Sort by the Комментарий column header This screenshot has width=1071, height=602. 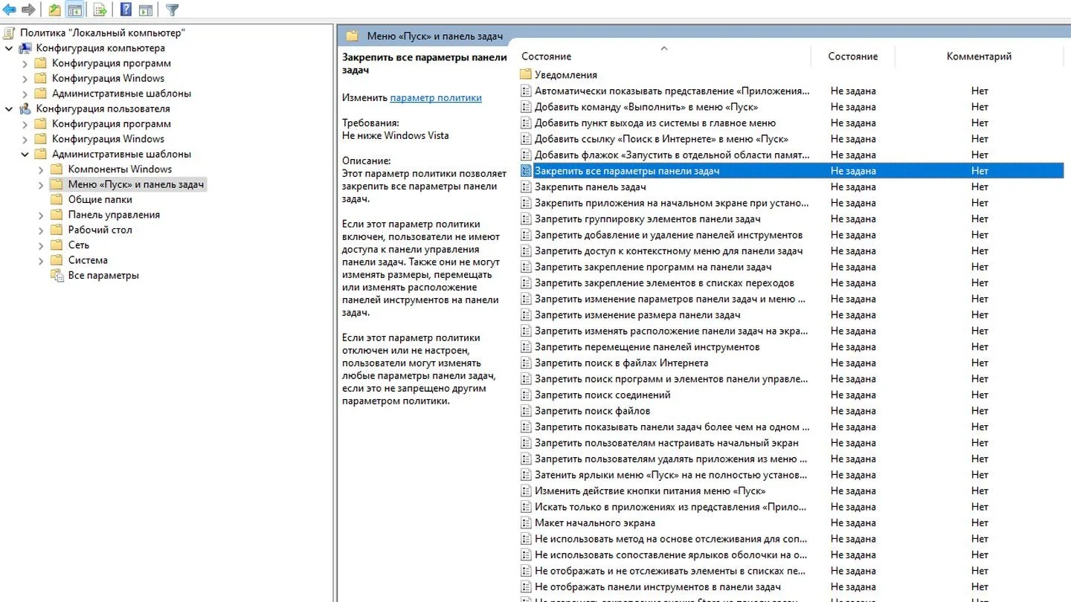(979, 56)
